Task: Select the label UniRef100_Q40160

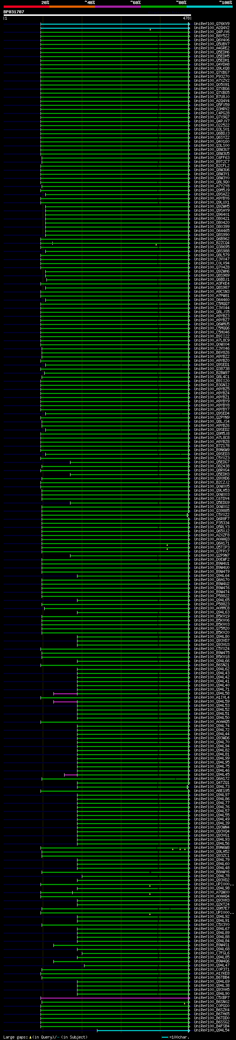Action: [212, 142]
